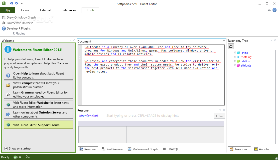Click the Enumerate Universe label

tap(20, 23)
